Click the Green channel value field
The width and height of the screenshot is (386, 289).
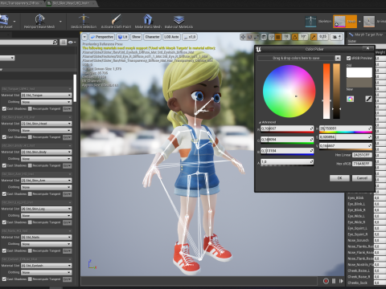287,140
